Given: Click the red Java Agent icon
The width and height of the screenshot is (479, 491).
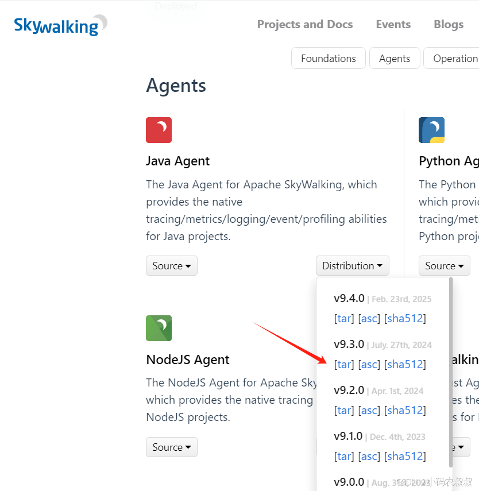Looking at the screenshot, I should (x=159, y=130).
